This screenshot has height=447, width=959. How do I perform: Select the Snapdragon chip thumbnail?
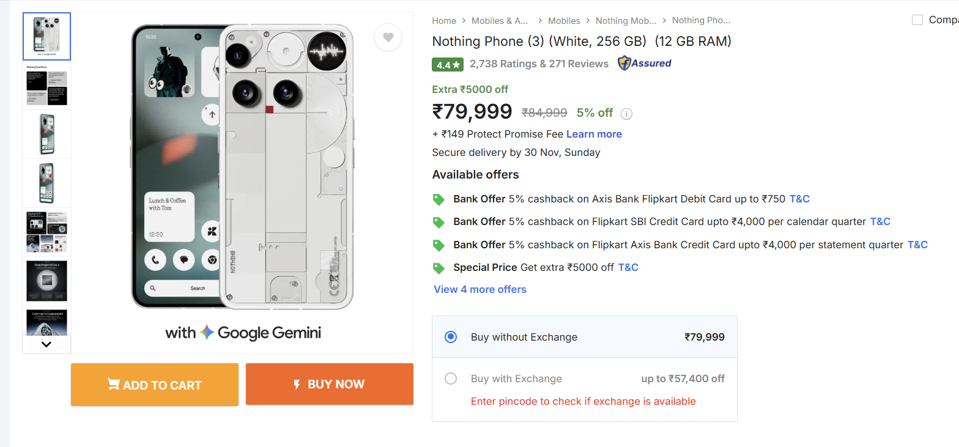[46, 281]
